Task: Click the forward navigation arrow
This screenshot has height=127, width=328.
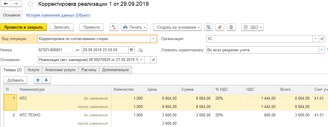Action: pos(16,4)
